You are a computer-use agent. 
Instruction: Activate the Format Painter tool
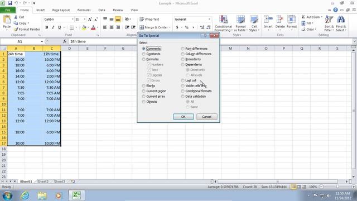point(27,30)
